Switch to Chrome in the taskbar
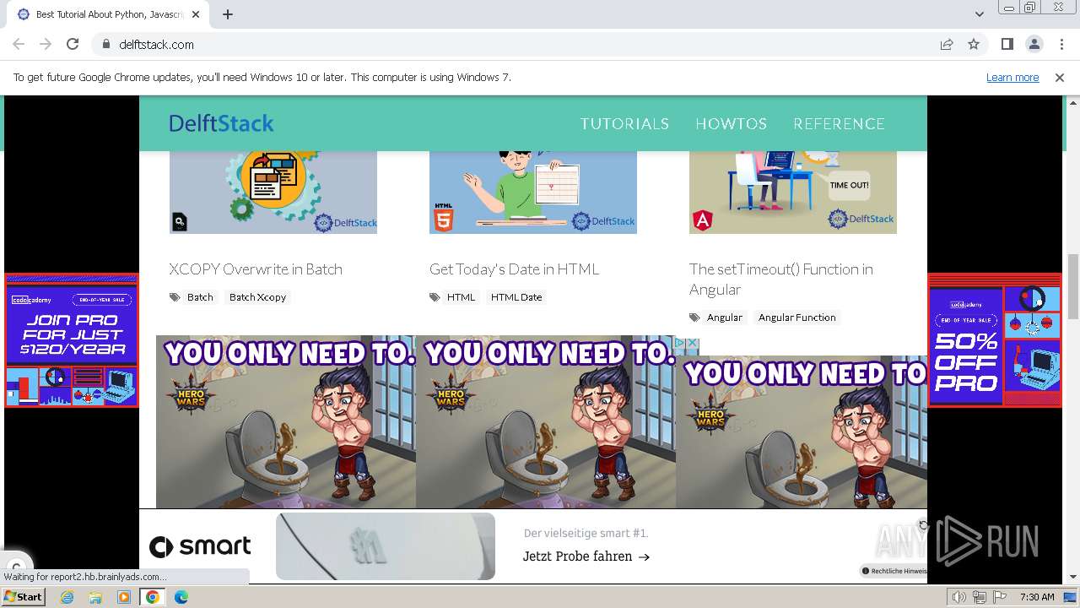Viewport: 1080px width, 608px height. (x=153, y=597)
